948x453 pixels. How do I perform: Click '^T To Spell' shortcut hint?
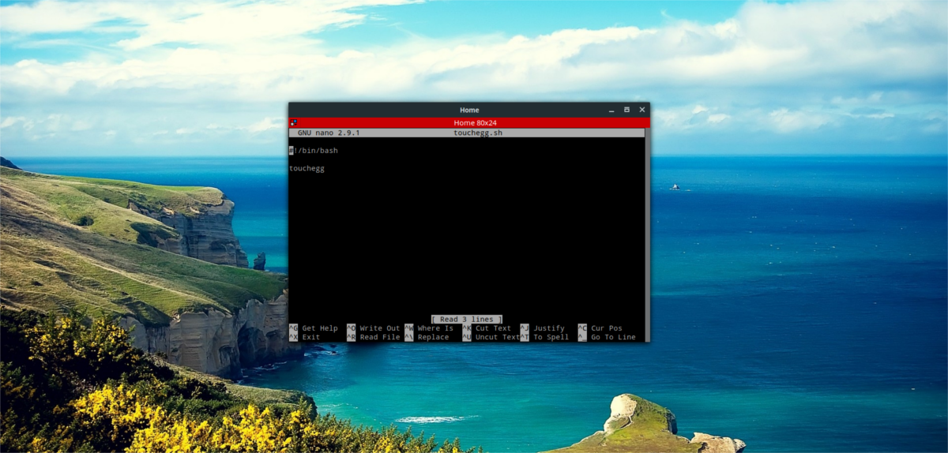tap(544, 337)
